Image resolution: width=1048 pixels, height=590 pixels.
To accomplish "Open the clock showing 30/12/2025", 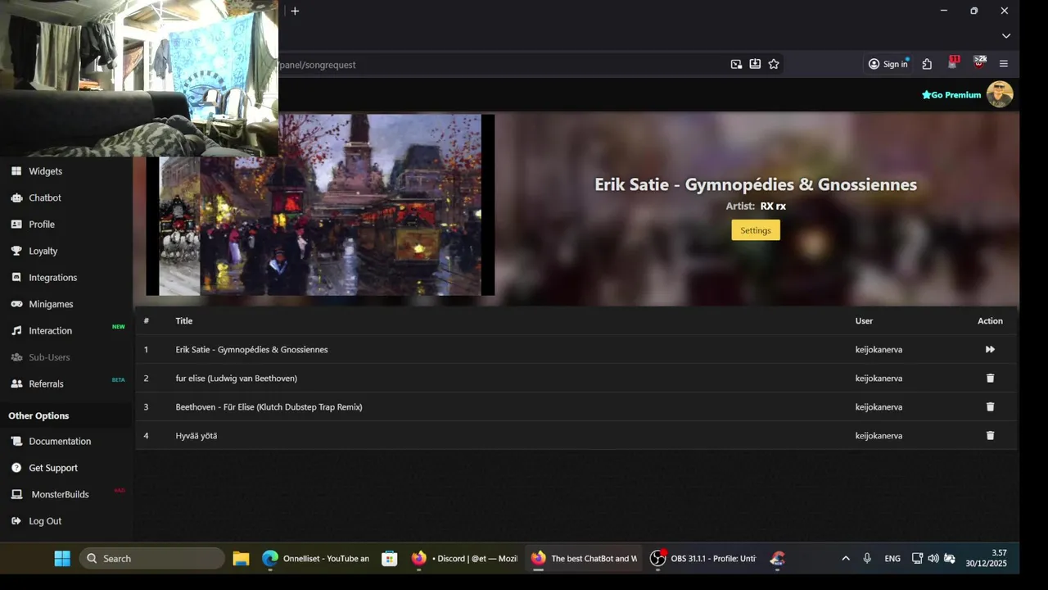I will [x=986, y=558].
